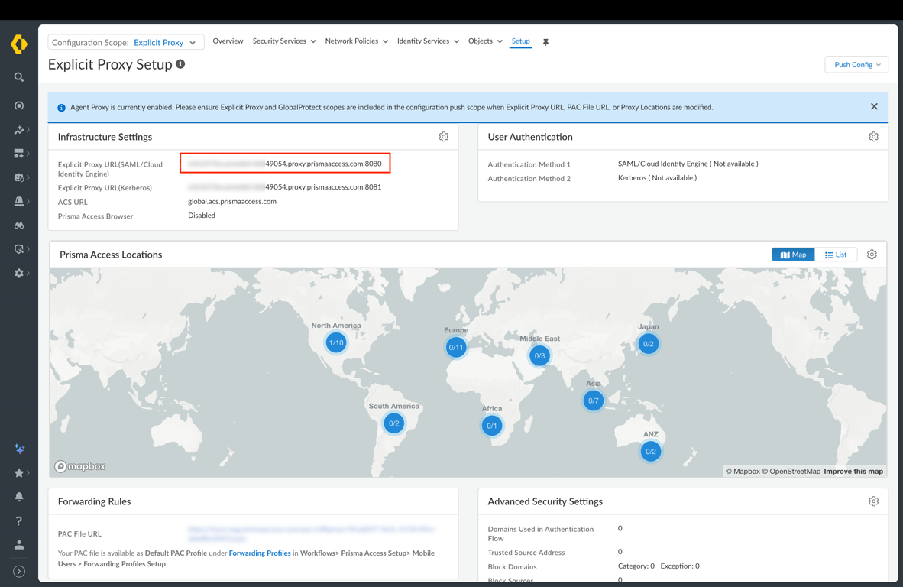The image size is (903, 587).
Task: Click SAML/Cloud Identity Engine authentication value
Action: point(688,164)
